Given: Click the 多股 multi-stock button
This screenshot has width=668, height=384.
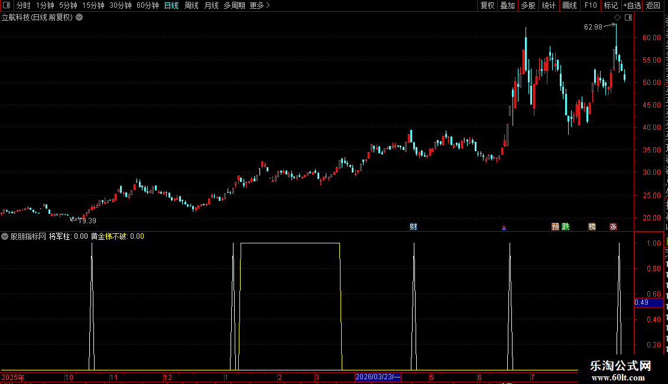Looking at the screenshot, I should tap(528, 5).
